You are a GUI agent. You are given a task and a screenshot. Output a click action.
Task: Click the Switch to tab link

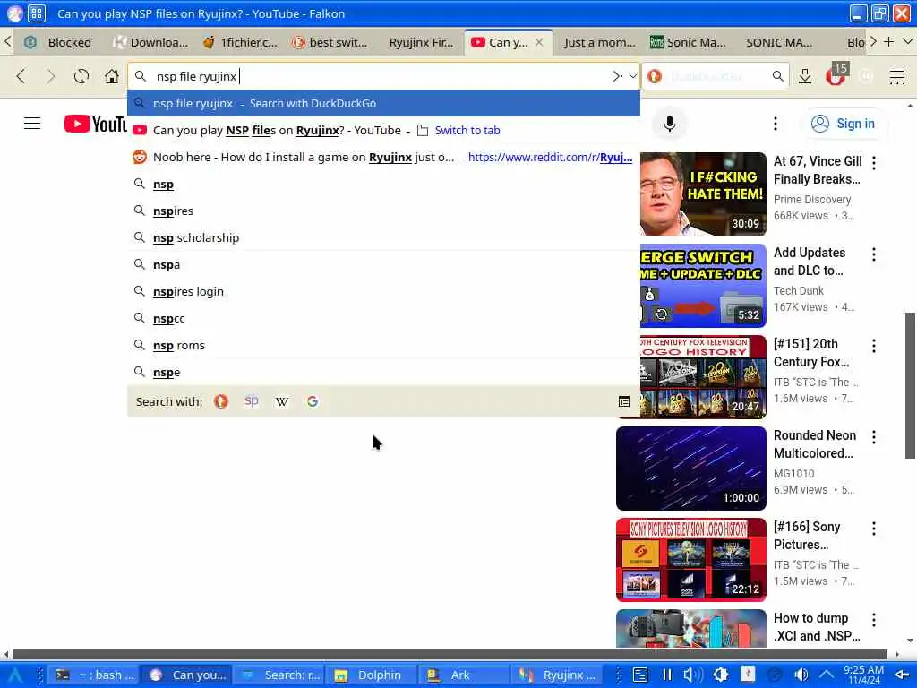coord(467,131)
